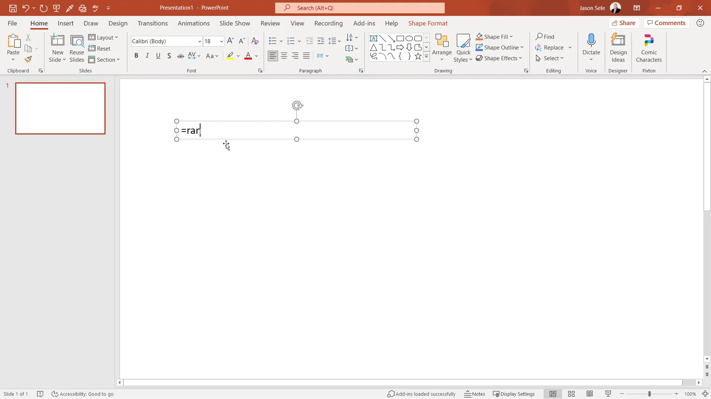Toggle Bold formatting
Viewport: 711px width, 399px height.
pyautogui.click(x=136, y=56)
